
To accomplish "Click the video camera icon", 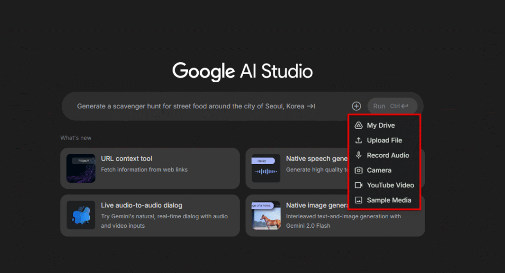I will click(x=359, y=185).
